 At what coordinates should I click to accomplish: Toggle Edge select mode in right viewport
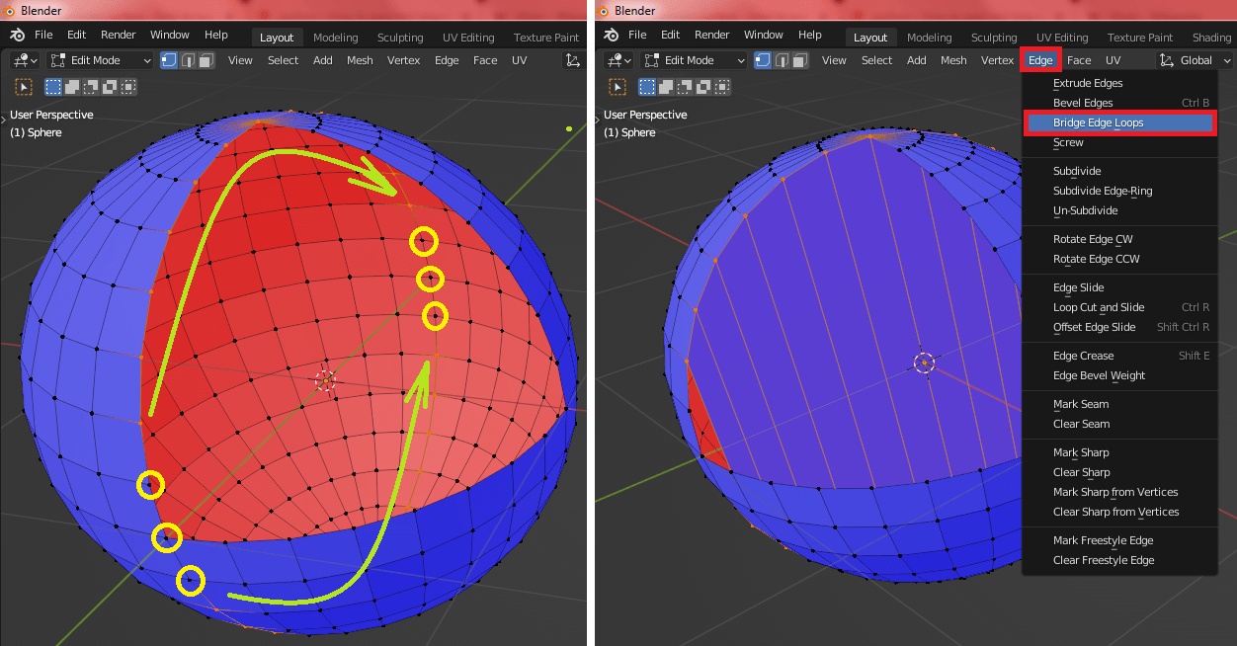pyautogui.click(x=780, y=60)
